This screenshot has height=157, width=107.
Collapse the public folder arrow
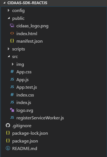[9, 18]
